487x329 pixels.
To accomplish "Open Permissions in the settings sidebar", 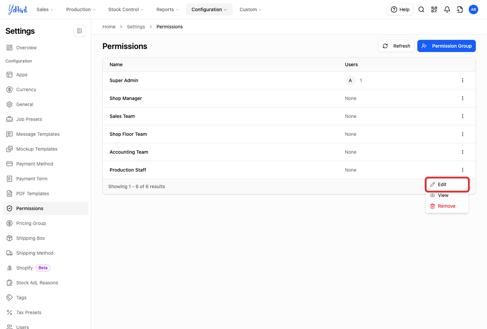I will 45,208.
